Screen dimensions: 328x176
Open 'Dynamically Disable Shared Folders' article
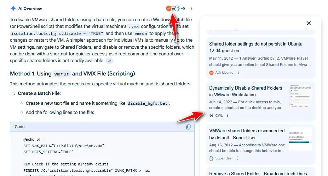[x=246, y=91]
